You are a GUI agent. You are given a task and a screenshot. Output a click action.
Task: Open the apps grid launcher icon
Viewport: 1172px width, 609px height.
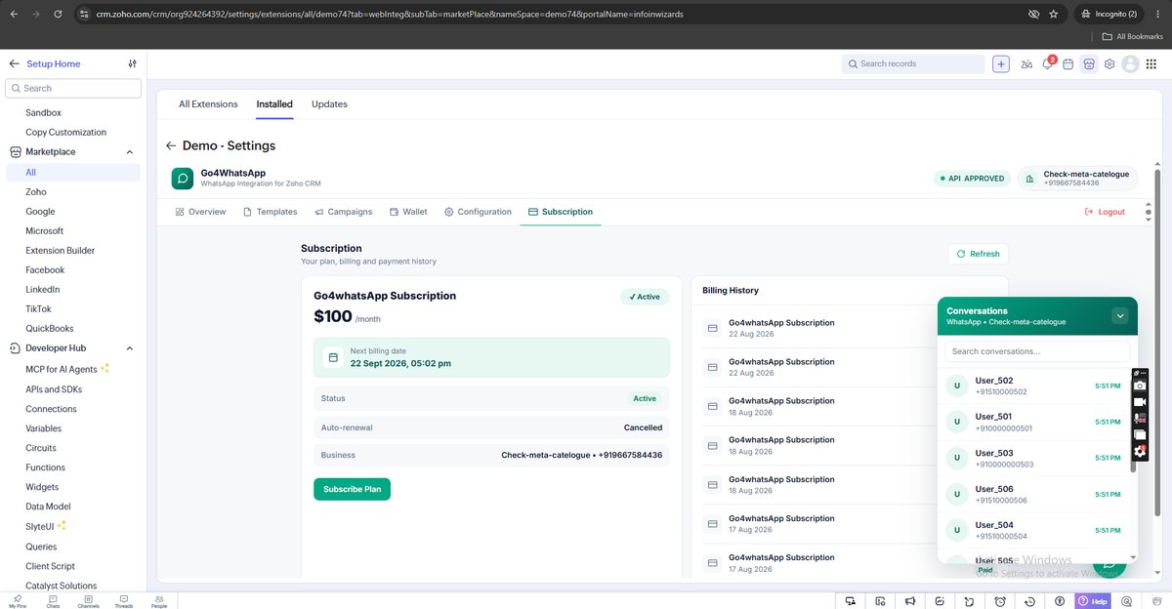[1151, 64]
